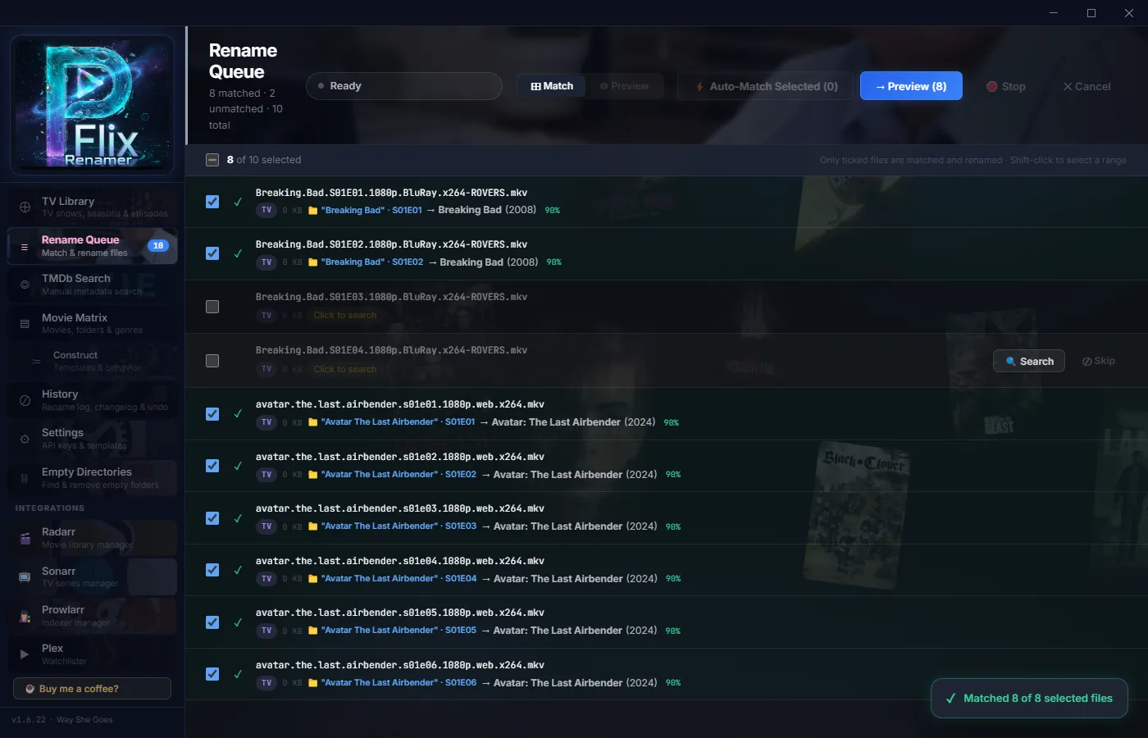The height and width of the screenshot is (738, 1148).
Task: Uncheck avatar s01e06 file checkbox
Action: (212, 674)
